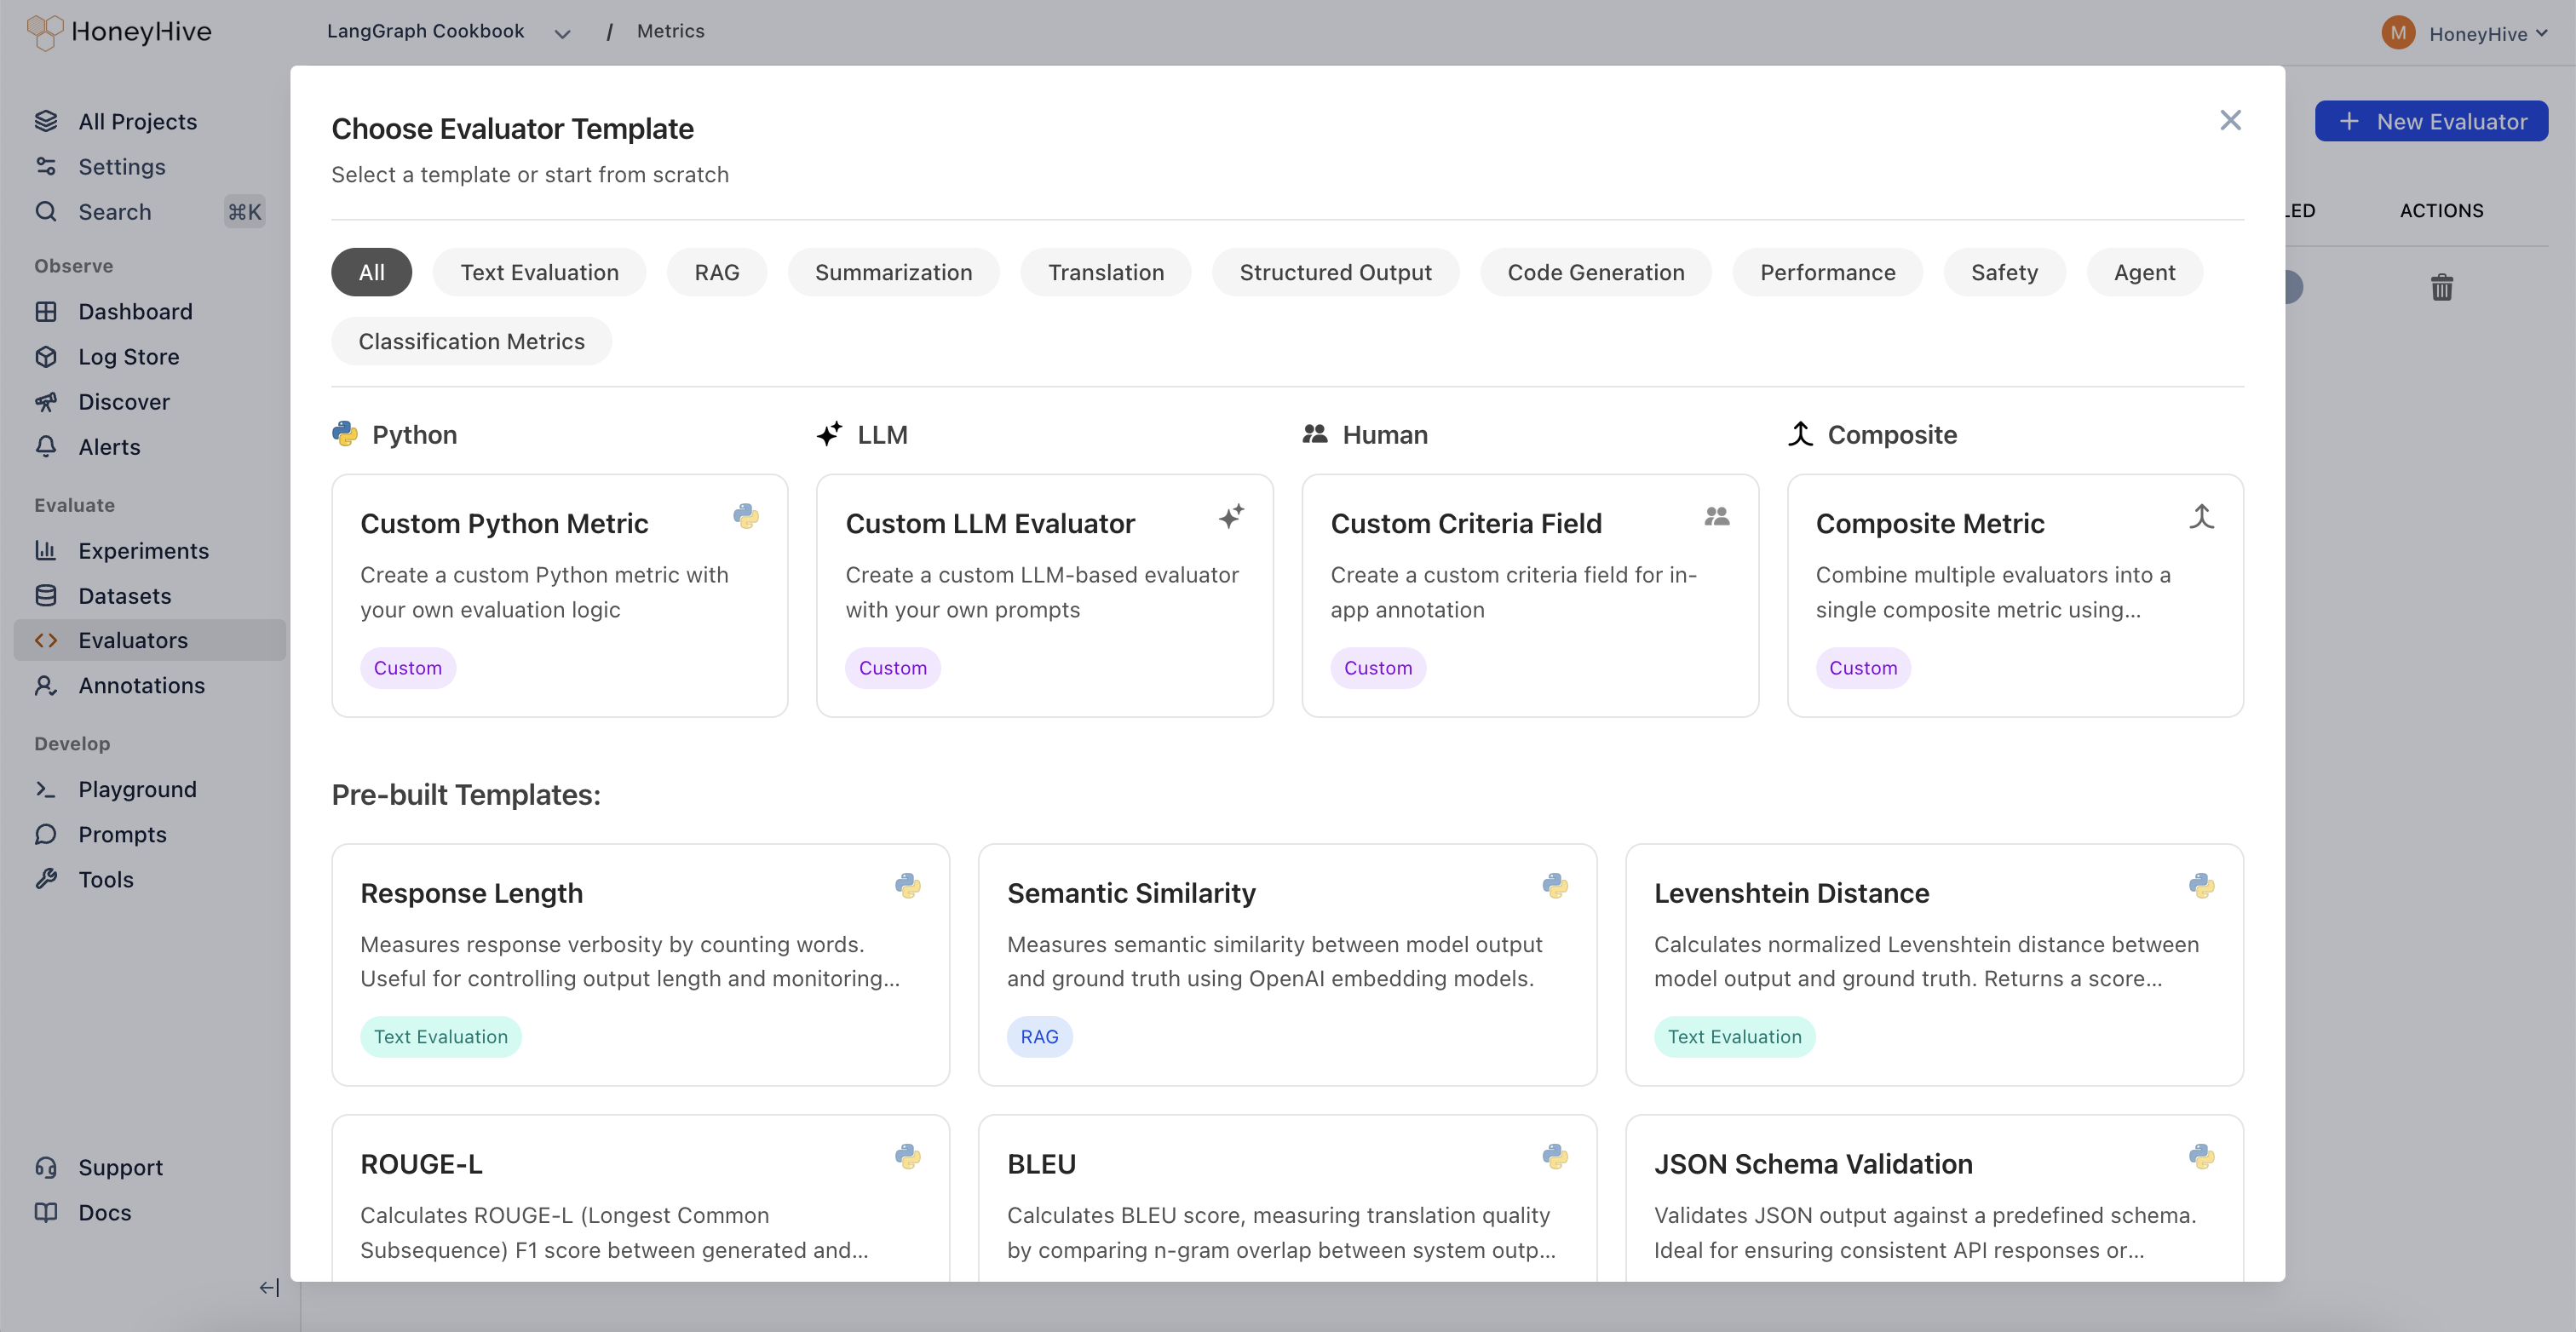2576x1332 pixels.
Task: Click the Discover telescope icon
Action: pyautogui.click(x=46, y=402)
